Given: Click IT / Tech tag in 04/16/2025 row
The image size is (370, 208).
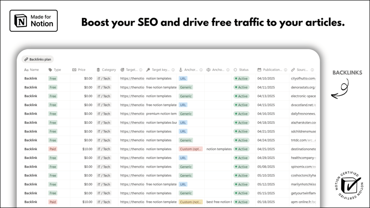Looking at the screenshot, I should coord(104,114).
